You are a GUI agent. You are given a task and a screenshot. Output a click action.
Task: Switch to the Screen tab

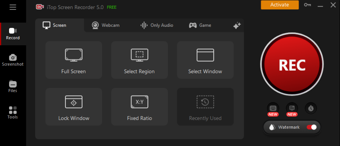click(60, 25)
